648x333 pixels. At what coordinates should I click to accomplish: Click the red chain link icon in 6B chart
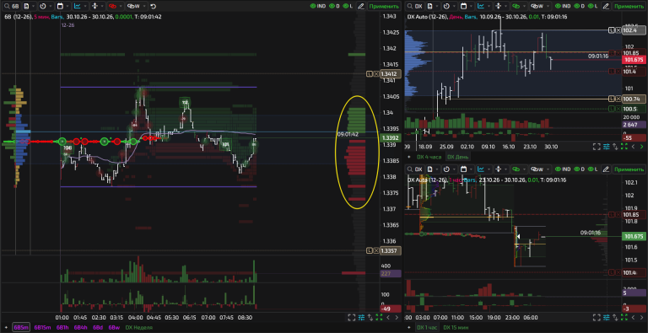tap(112, 6)
